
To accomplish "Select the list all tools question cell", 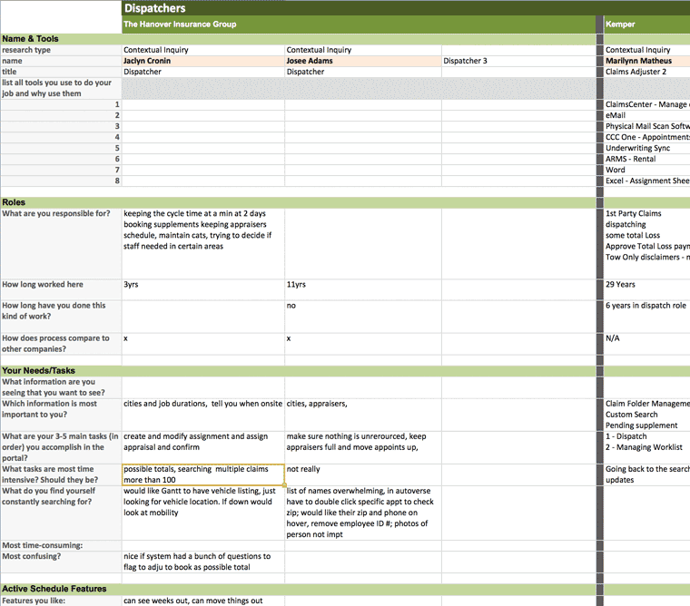I will (x=61, y=88).
